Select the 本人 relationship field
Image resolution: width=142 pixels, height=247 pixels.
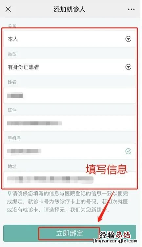70,39
